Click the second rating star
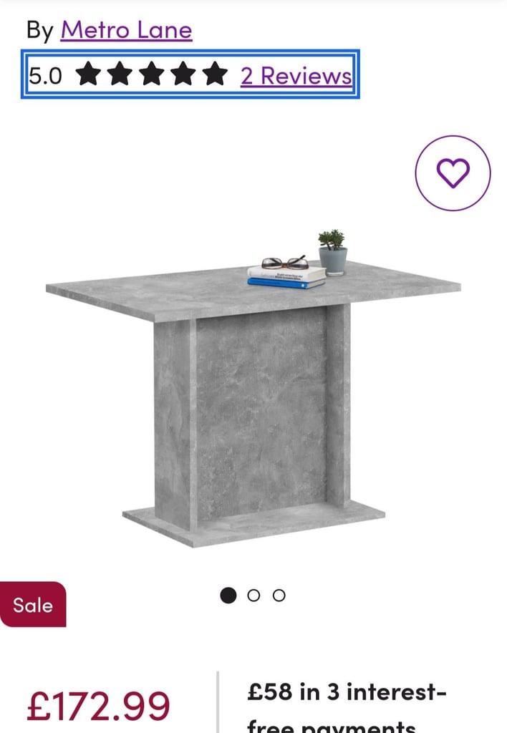Viewport: 507px width, 733px height. pyautogui.click(x=120, y=74)
